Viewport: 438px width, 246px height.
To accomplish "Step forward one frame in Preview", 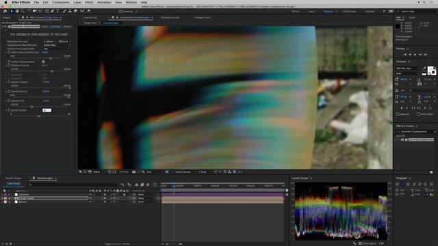I will pyautogui.click(x=420, y=55).
